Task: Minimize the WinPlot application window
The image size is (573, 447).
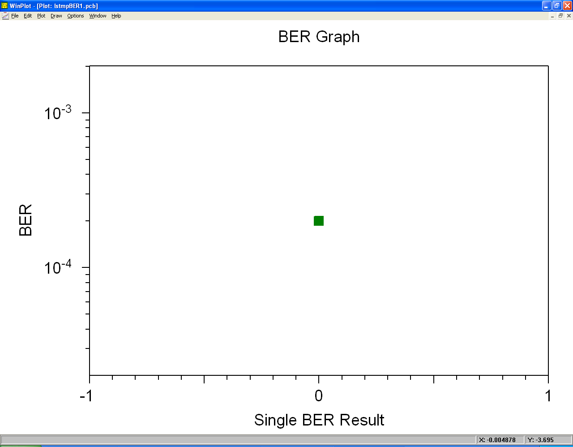Action: tap(547, 5)
